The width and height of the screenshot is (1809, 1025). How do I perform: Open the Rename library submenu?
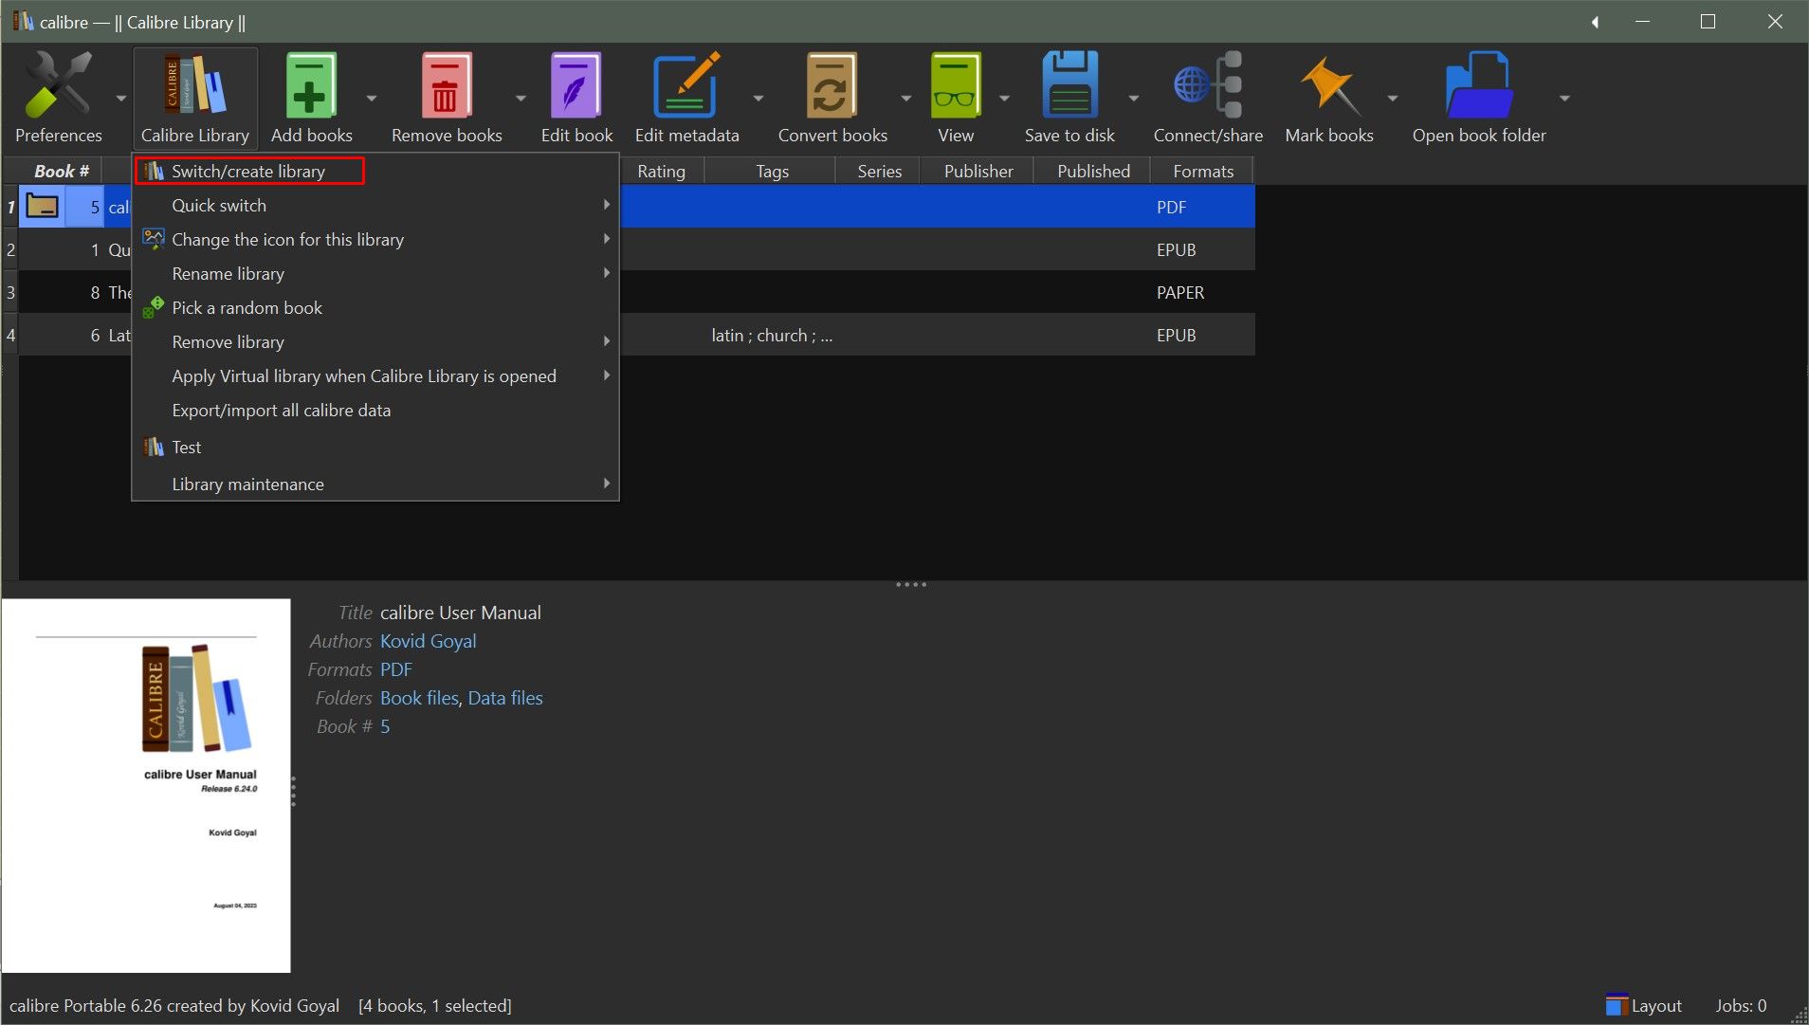pos(375,273)
